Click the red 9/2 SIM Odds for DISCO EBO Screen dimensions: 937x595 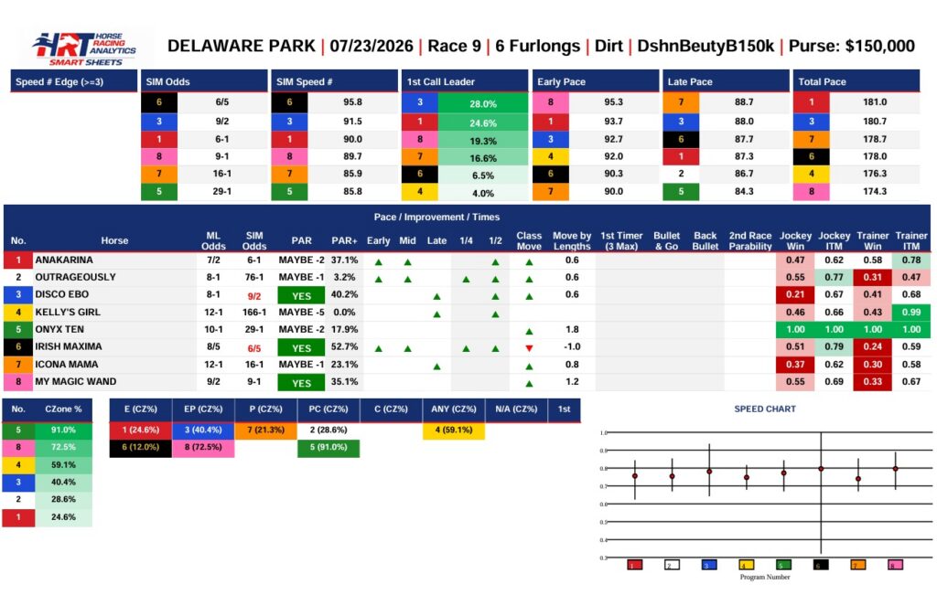tap(254, 296)
